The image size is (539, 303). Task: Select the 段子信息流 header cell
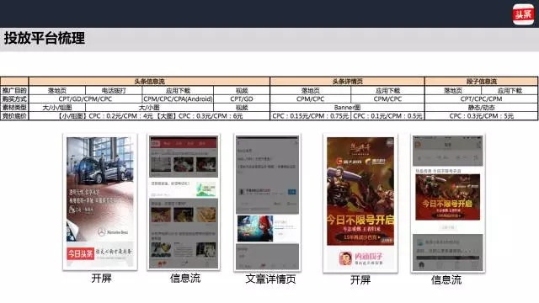click(481, 82)
